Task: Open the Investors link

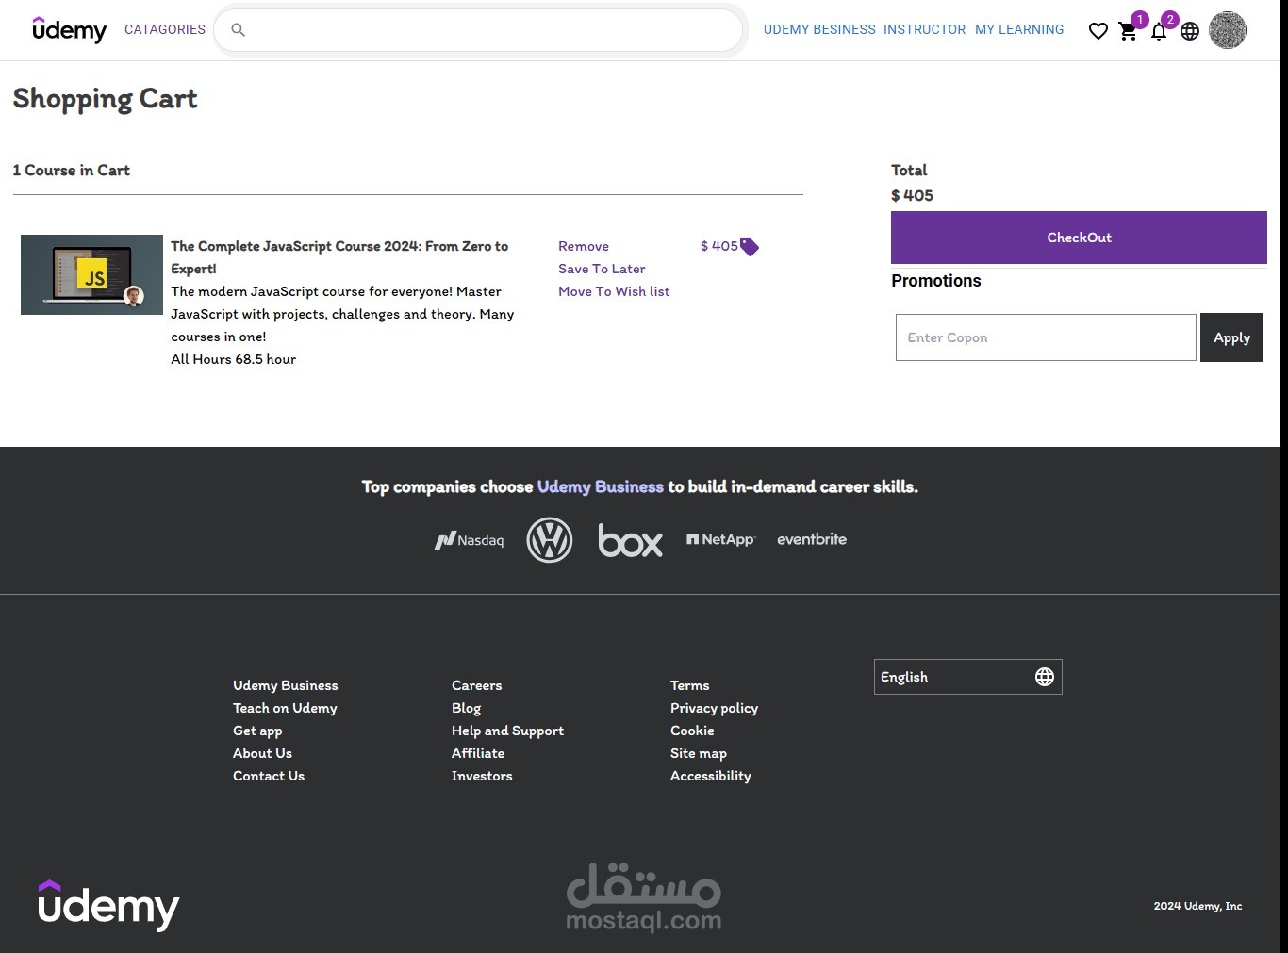Action: click(482, 776)
